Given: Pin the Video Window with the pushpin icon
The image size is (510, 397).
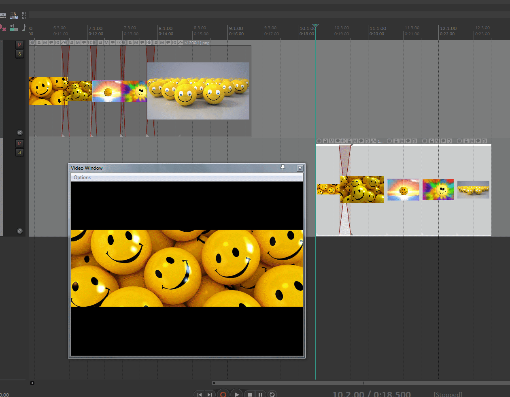Looking at the screenshot, I should point(283,168).
